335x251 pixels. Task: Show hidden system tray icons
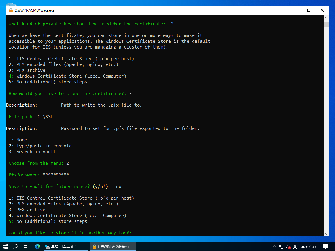click(x=275, y=247)
